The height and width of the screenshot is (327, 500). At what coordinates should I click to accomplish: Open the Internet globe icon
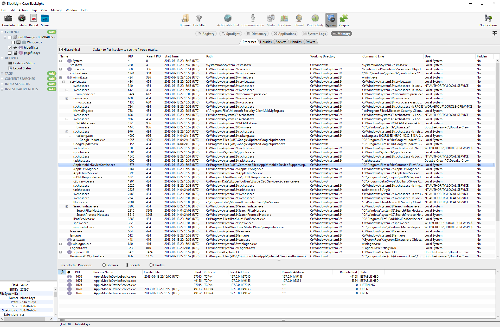point(299,21)
